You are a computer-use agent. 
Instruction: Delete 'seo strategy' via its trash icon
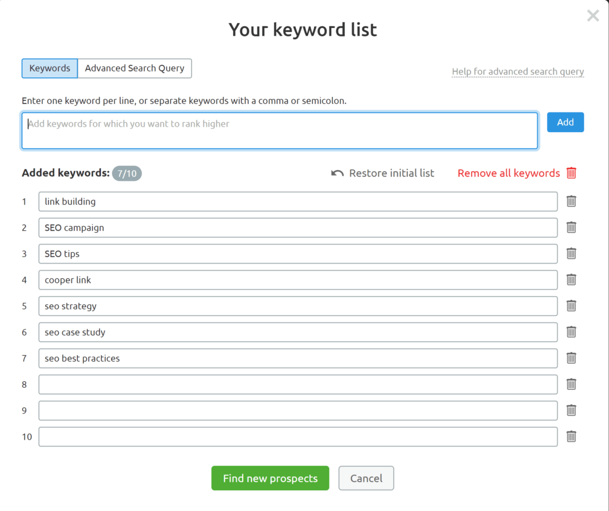[571, 306]
